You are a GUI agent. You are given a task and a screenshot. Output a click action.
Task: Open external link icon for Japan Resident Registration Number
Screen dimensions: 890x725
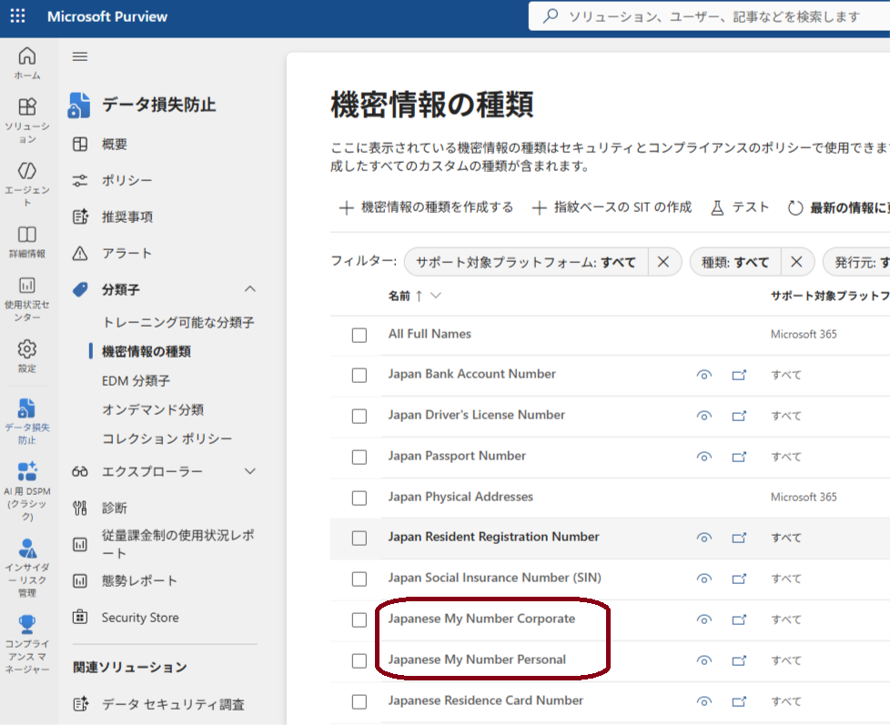pyautogui.click(x=739, y=538)
